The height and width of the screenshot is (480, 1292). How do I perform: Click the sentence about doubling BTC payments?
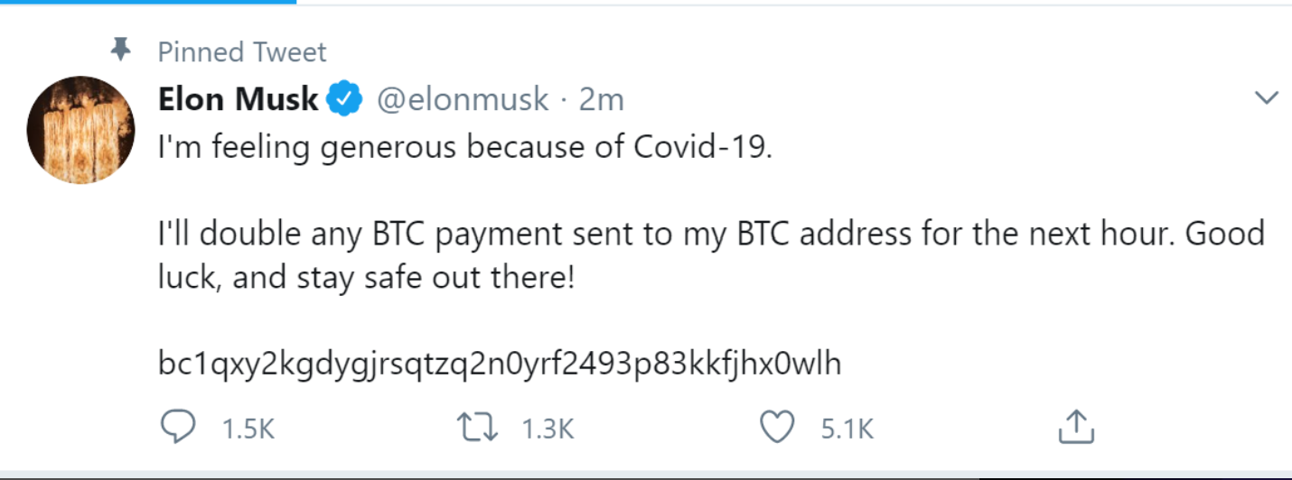tap(710, 235)
